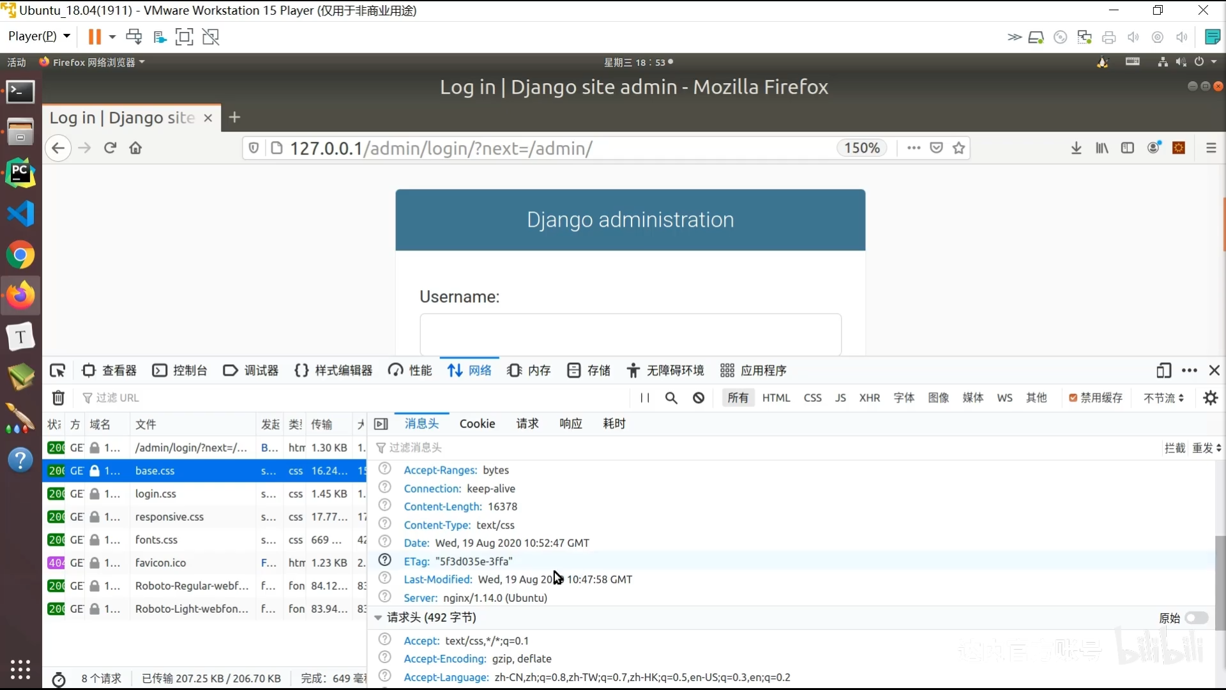Screen dimensions: 1226x690
Task: Open Visual Studio Code from the dock
Action: pyautogui.click(x=20, y=213)
